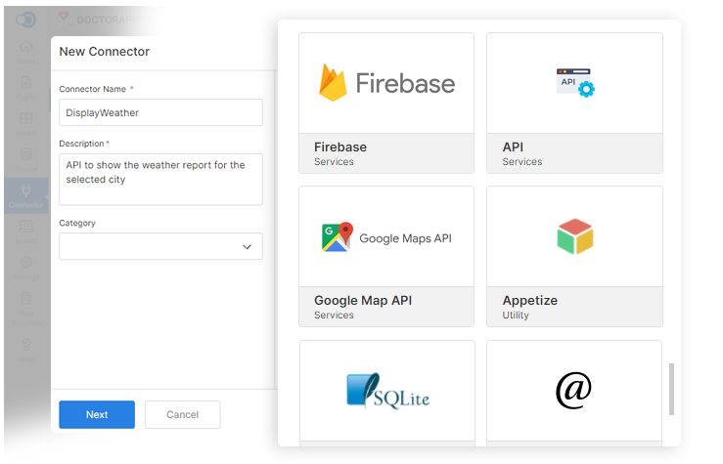Click the app logo at sidebar top
The height and width of the screenshot is (464, 723).
coord(25,20)
